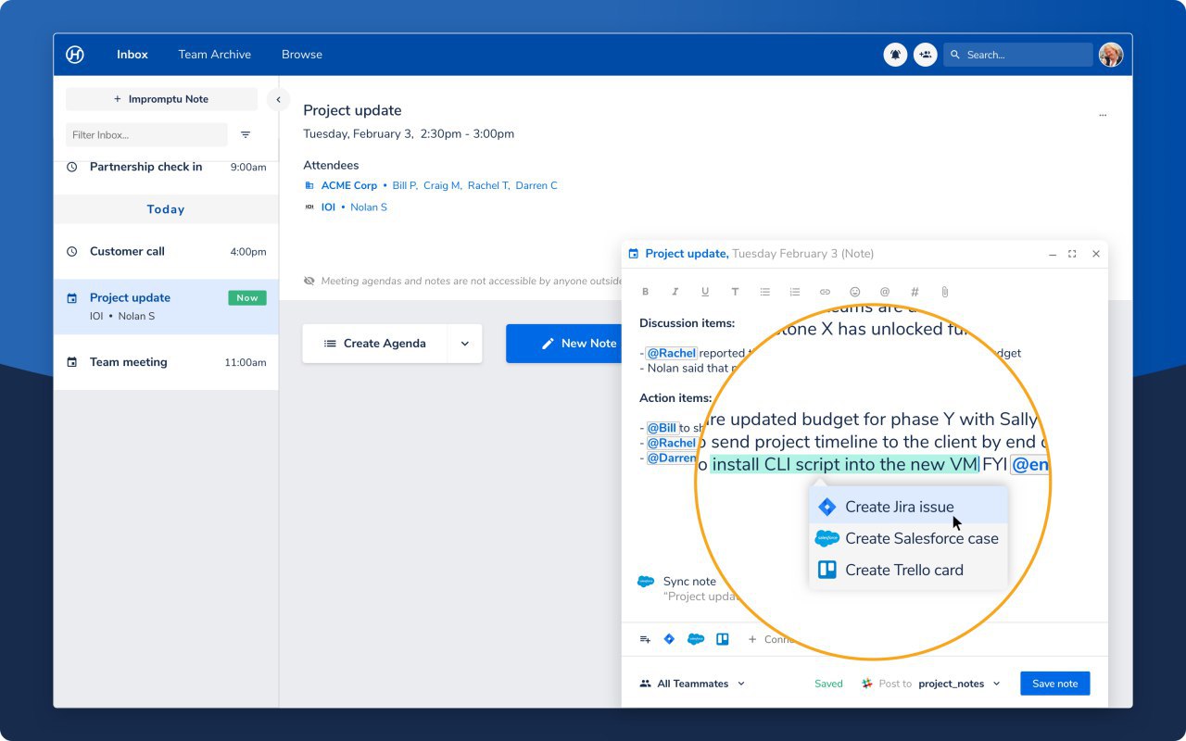Click the Save note button
The image size is (1186, 741).
pyautogui.click(x=1055, y=684)
